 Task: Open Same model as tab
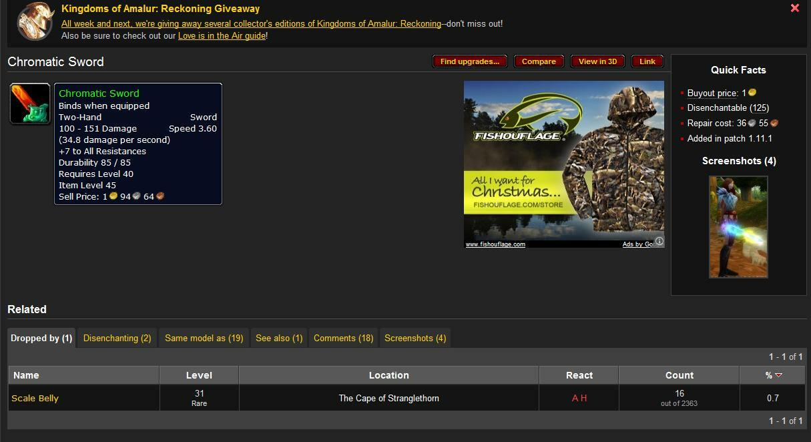(x=204, y=339)
